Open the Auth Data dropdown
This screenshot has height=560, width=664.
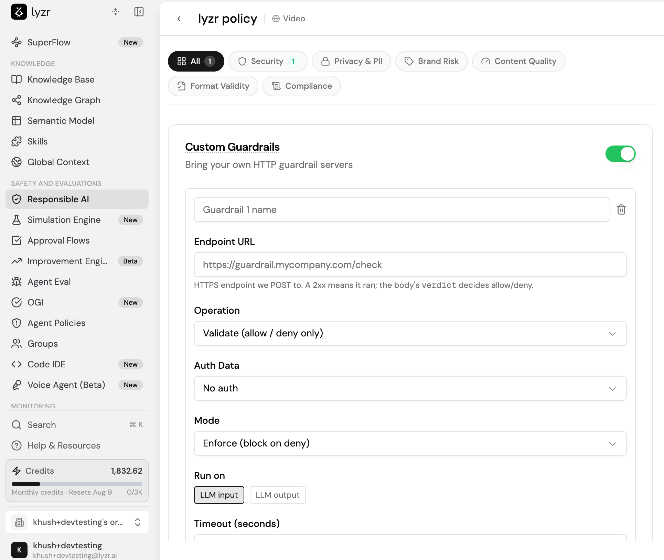(410, 388)
